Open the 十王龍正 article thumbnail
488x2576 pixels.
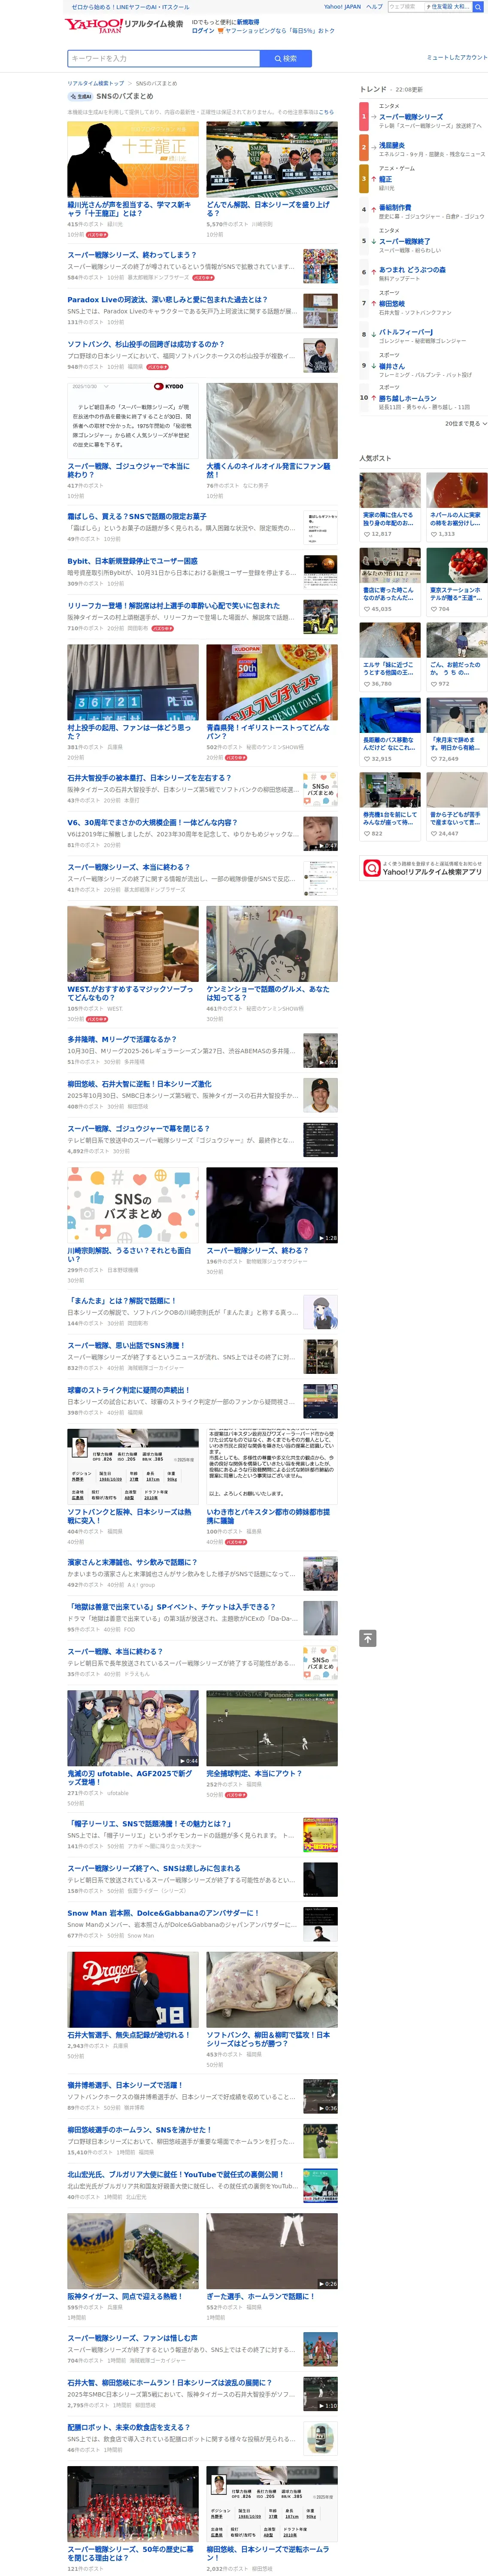pos(133,160)
